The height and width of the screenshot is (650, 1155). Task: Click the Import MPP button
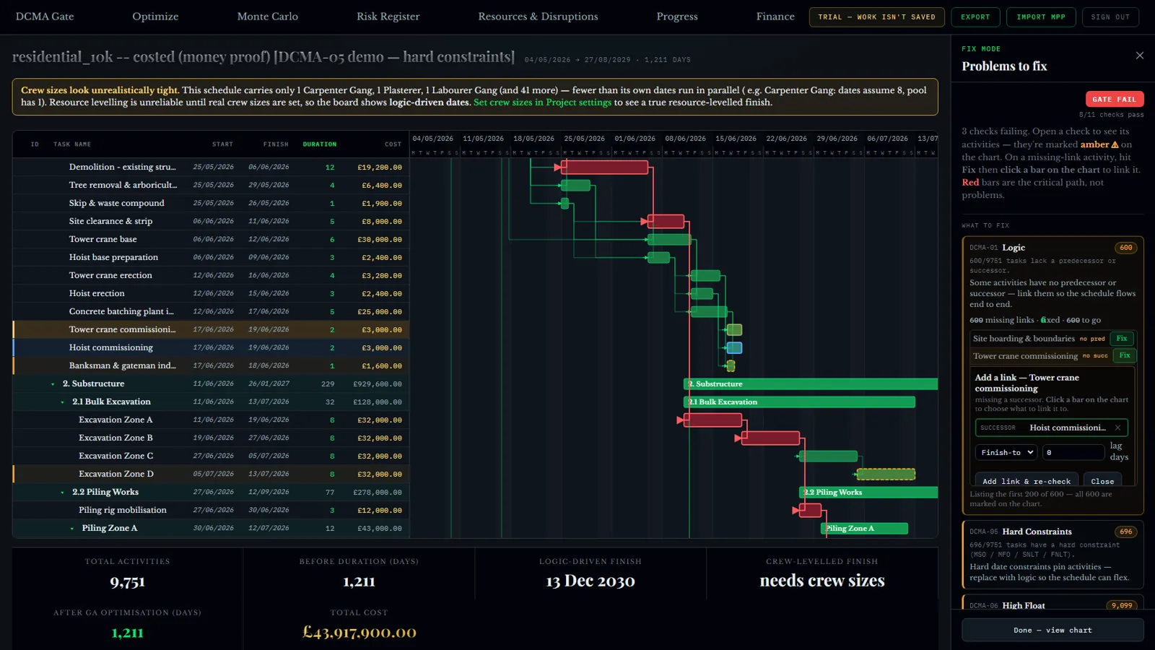(x=1041, y=17)
